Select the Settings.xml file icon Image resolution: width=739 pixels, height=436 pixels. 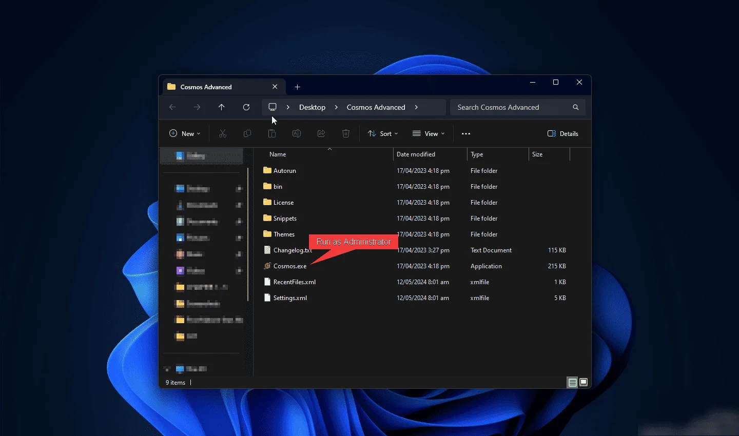coord(267,298)
